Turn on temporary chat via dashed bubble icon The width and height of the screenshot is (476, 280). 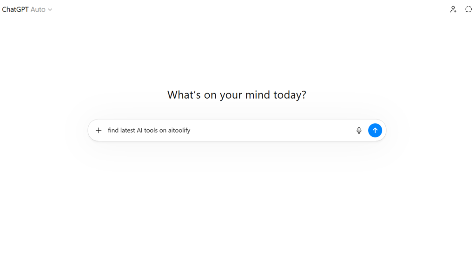click(469, 9)
